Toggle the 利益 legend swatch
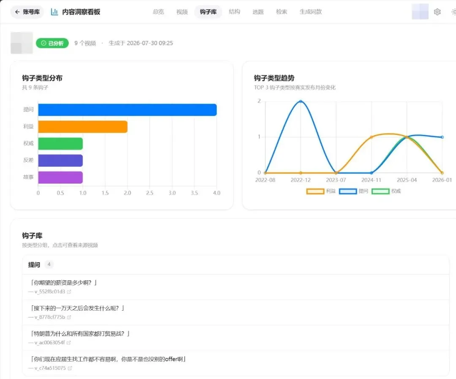The width and height of the screenshot is (456, 379). [x=315, y=191]
